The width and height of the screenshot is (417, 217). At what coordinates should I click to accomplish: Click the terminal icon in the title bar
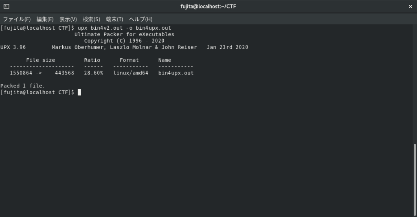pos(7,7)
